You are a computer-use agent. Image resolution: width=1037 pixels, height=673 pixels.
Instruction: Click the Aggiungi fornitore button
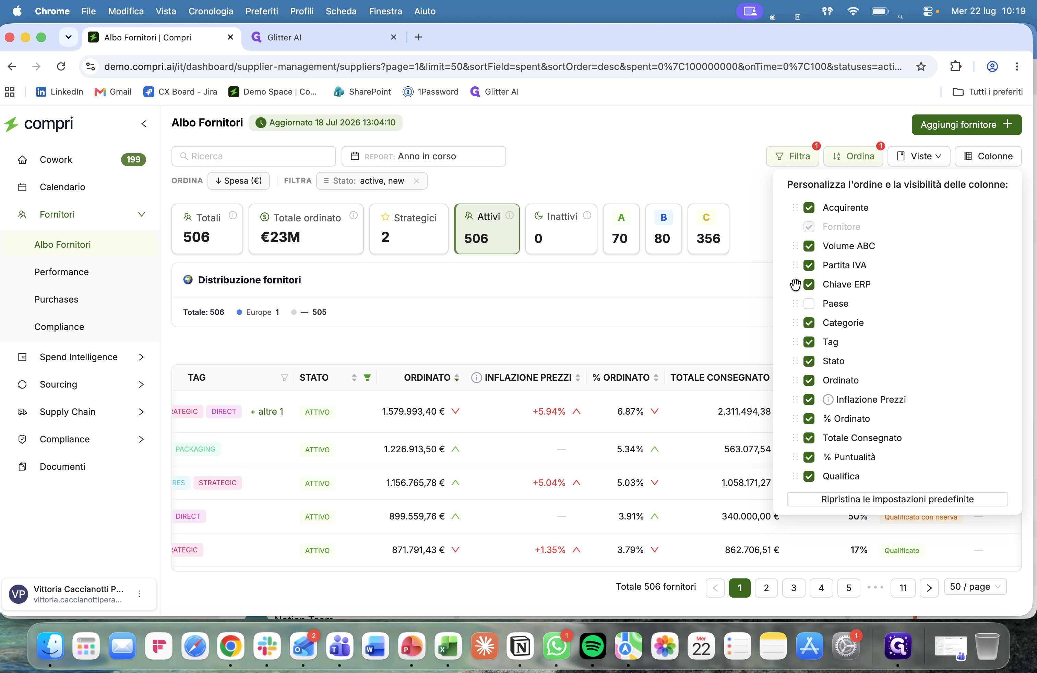966,124
